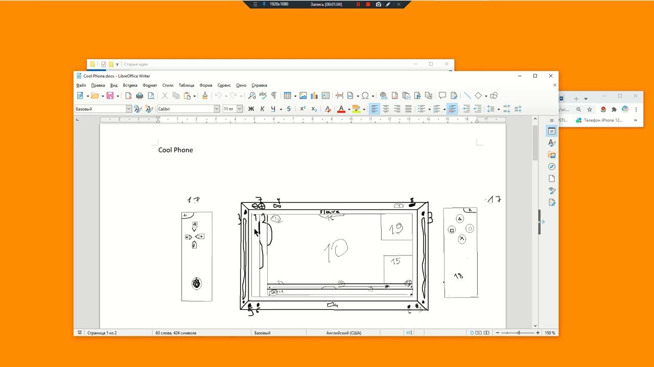Open the 11 пт font size dropdown
The image size is (654, 367).
pos(239,109)
